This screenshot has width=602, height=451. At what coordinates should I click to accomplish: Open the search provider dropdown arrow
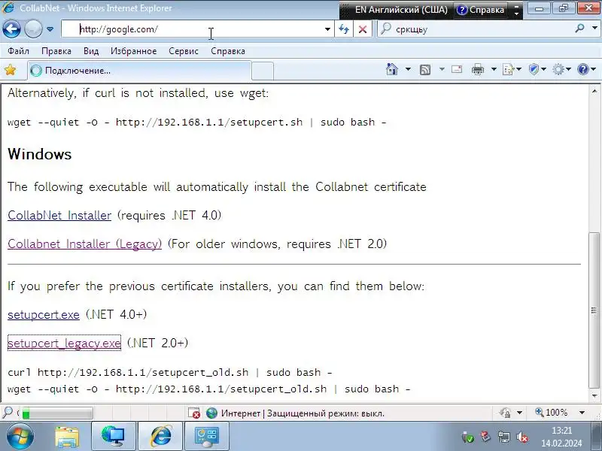[x=594, y=28]
